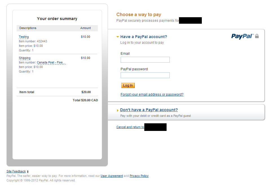The width and height of the screenshot is (272, 193).
Task: Click the security padlock icon beside PayPal logo
Action: tap(257, 36)
